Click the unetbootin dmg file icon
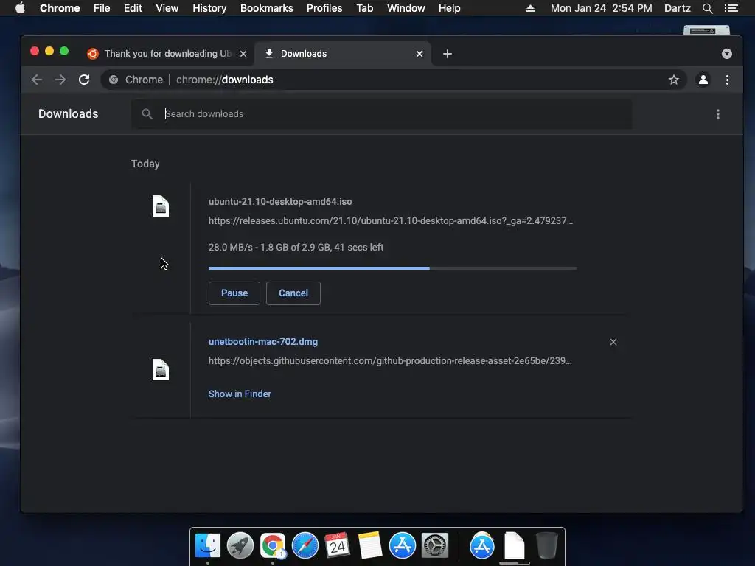Screen dimensions: 755x566 pos(160,370)
